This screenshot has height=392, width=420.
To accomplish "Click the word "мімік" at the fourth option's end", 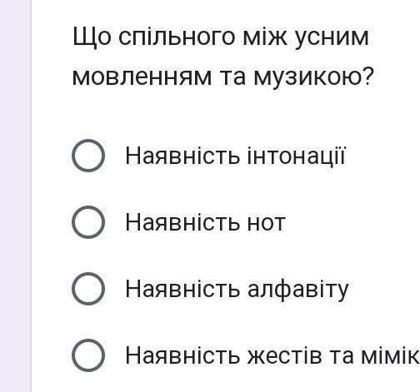I will point(390,355).
